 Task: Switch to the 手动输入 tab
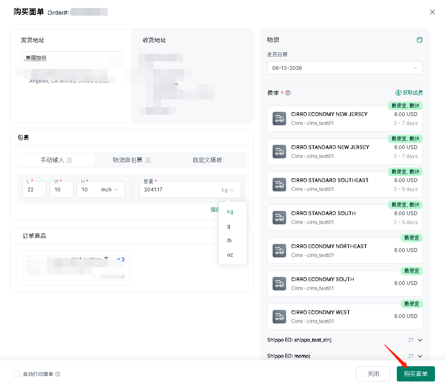pos(56,160)
